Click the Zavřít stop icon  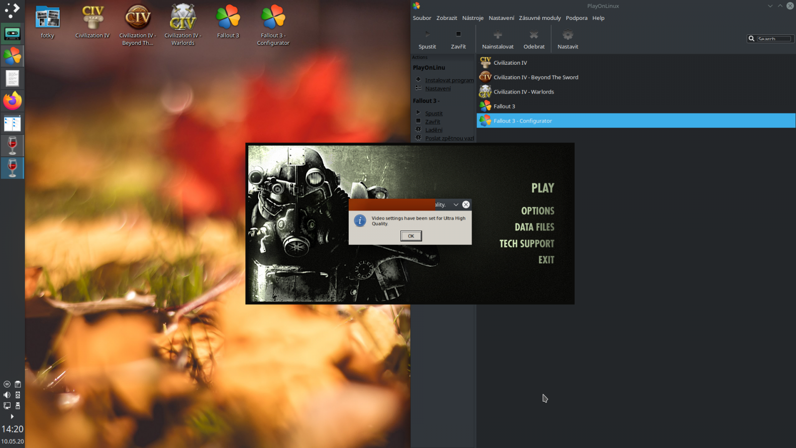coord(458,34)
